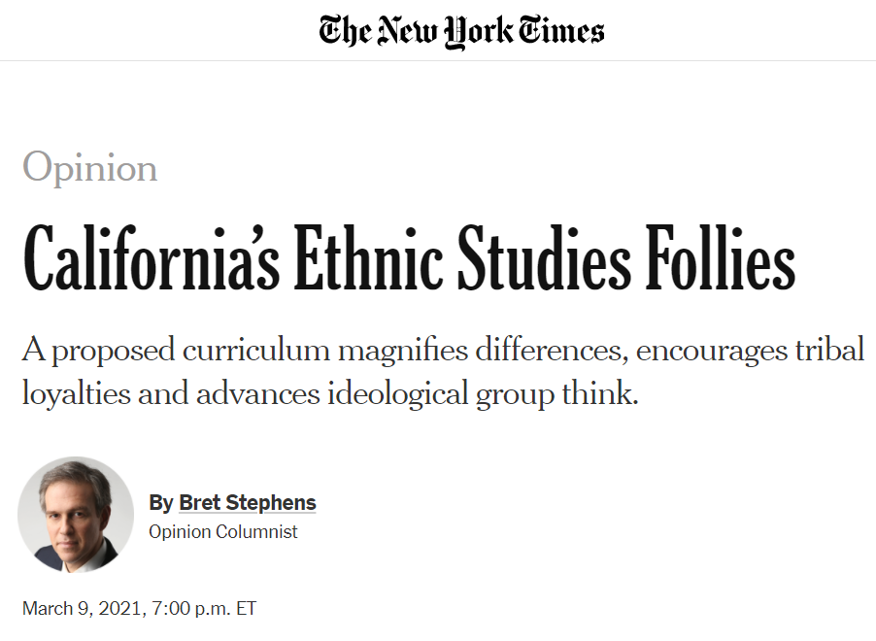Click "7:00 p.m. ET" in the dateline

[204, 608]
